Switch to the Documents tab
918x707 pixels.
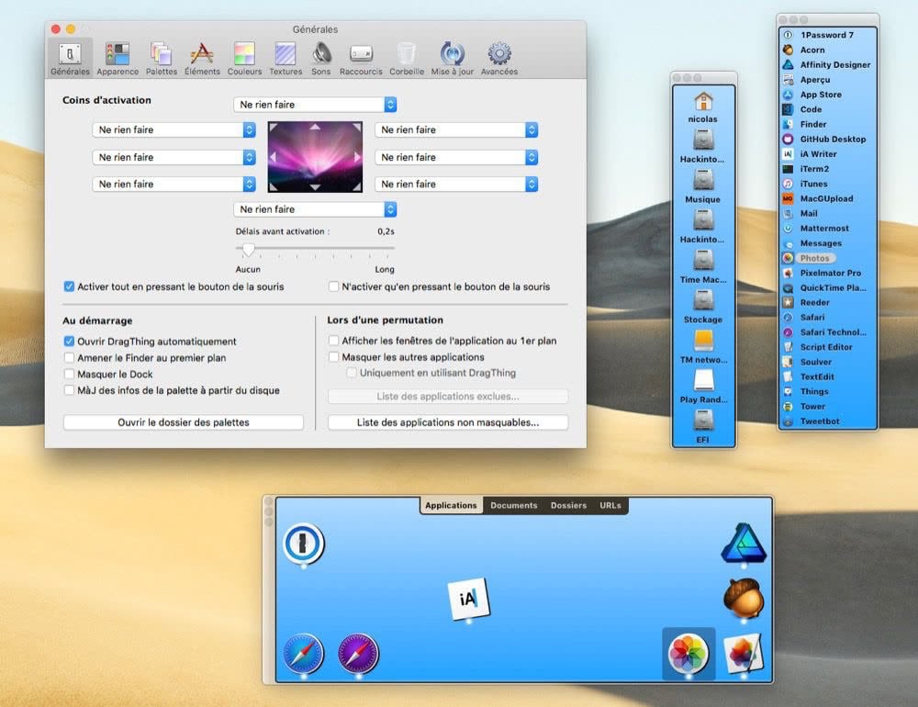pyautogui.click(x=513, y=506)
